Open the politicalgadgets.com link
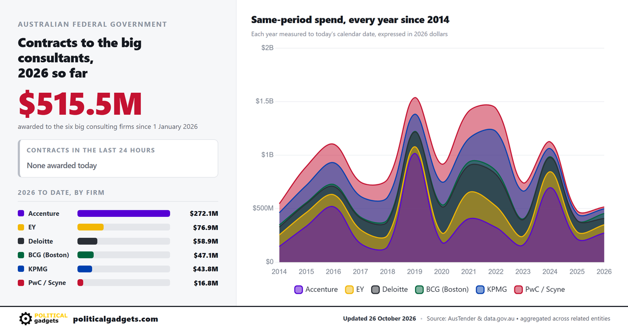This screenshot has height=330, width=628. click(x=115, y=319)
